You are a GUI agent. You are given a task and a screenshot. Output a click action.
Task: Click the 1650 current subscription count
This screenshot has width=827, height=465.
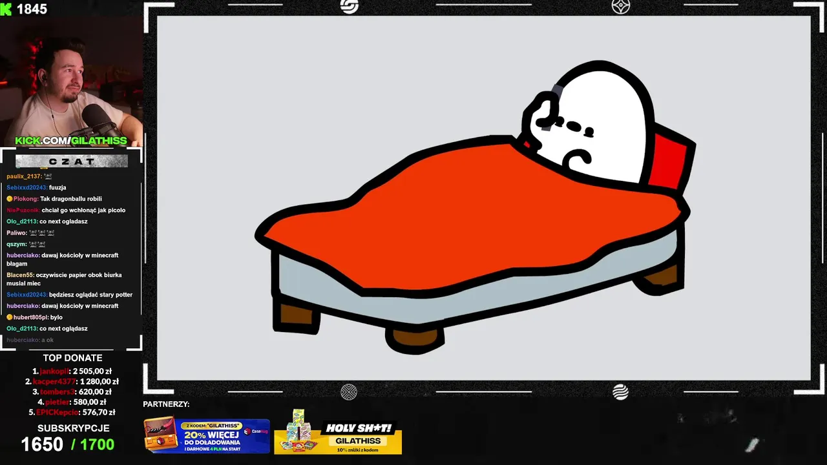pyautogui.click(x=42, y=444)
